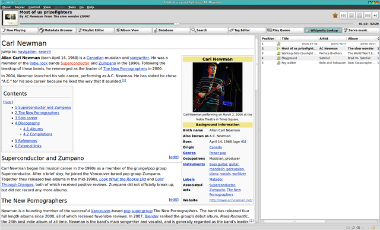The image size is (380, 230).
Task: Open the Go menu
Action: [x=81, y=7]
